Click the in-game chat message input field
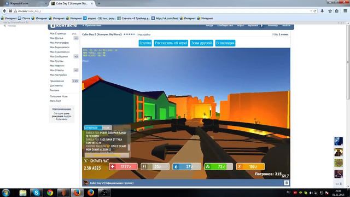Image resolution: width=350 pixels, height=197 pixels. click(x=107, y=155)
